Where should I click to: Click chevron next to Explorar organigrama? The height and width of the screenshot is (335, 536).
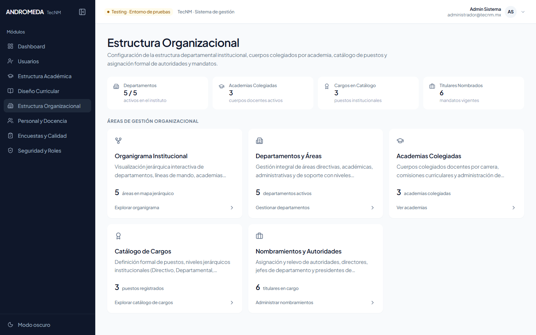[x=232, y=208]
